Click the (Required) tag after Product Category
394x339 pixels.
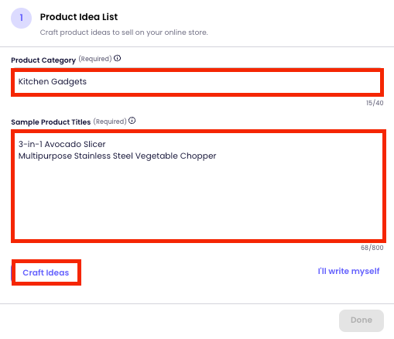[95, 59]
